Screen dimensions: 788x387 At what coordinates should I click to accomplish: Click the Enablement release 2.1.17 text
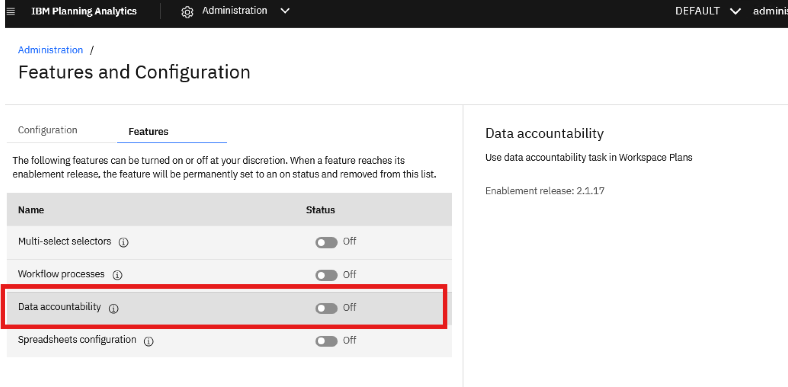point(545,191)
